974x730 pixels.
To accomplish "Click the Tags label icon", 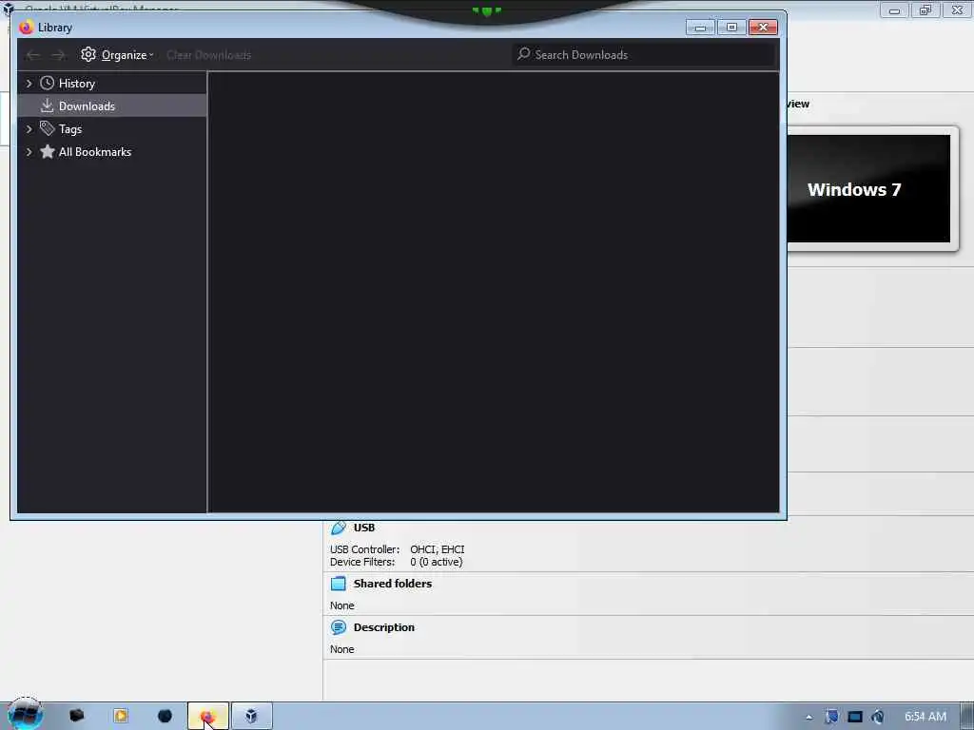I will (x=48, y=128).
